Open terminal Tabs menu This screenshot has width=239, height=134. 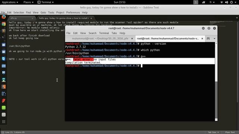[x=114, y=33]
